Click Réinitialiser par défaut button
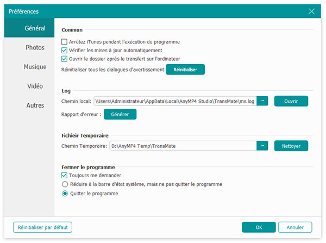This screenshot has height=243, width=326. 42,227
